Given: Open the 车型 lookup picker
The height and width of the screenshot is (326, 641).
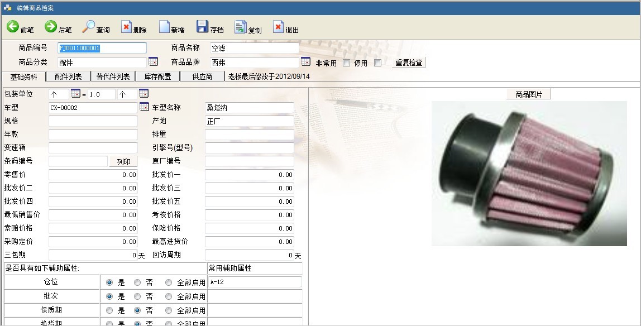Looking at the screenshot, I should (144, 107).
